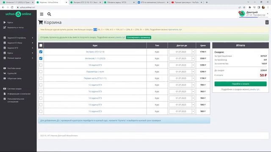Click the checkmark icon beside Пользовательское соглашение
This screenshot has width=271, height=152.
tap(5, 99)
